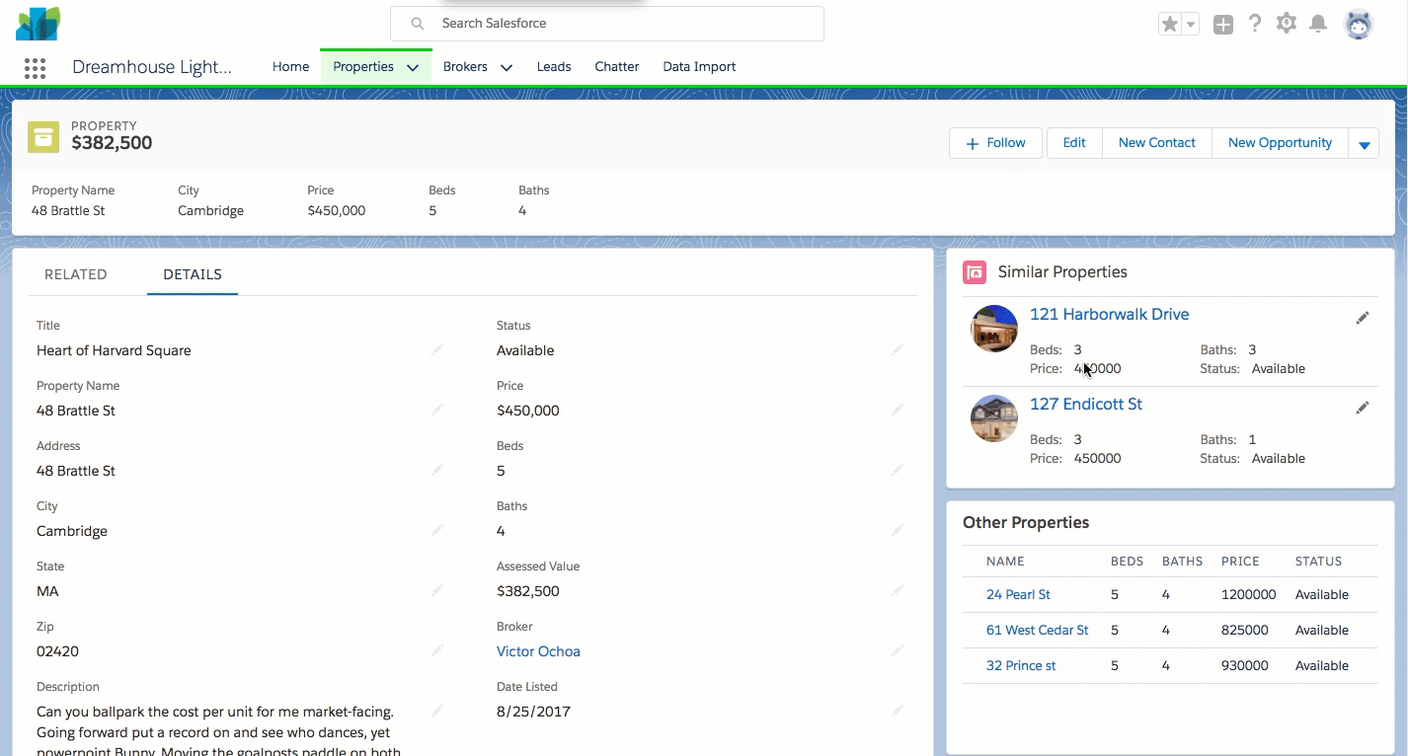Open the 121 Harborwalk Drive link
The width and height of the screenshot is (1408, 756).
[x=1110, y=314]
